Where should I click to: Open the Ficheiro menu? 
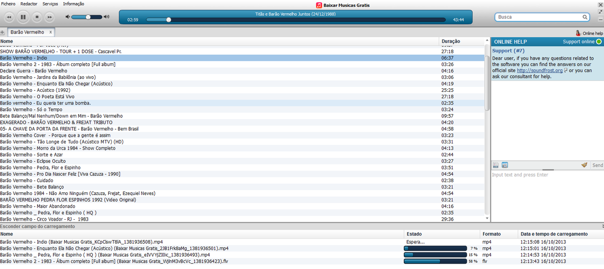click(x=9, y=4)
